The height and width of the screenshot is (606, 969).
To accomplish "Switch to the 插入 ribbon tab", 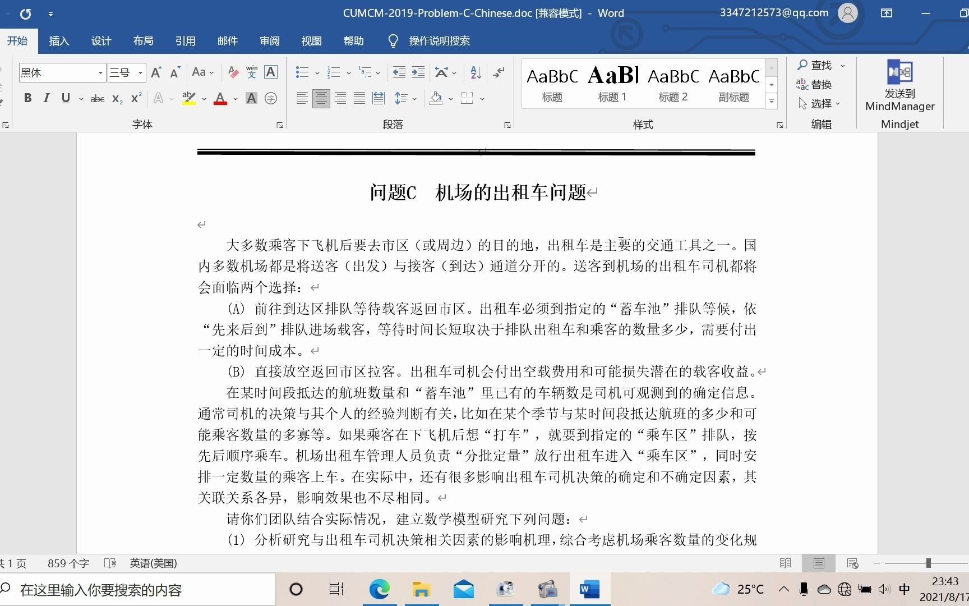I will point(59,40).
